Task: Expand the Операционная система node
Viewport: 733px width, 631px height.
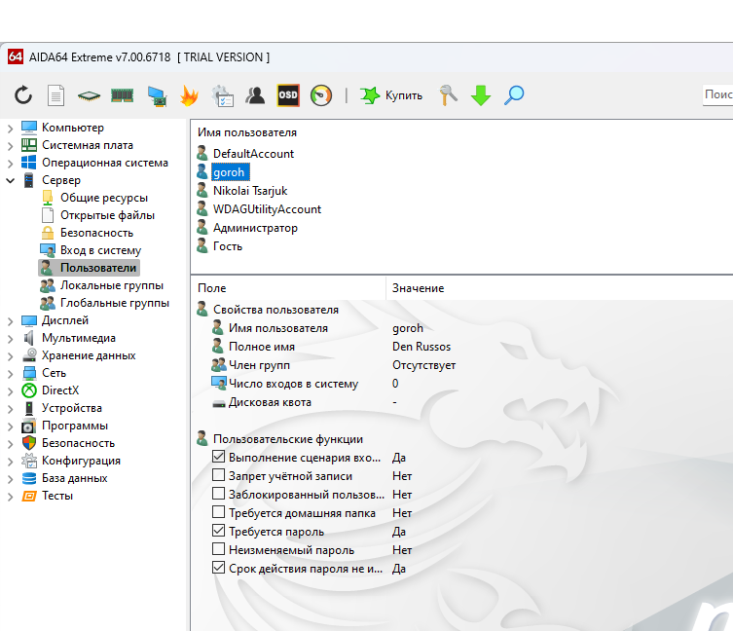Action: (x=11, y=164)
